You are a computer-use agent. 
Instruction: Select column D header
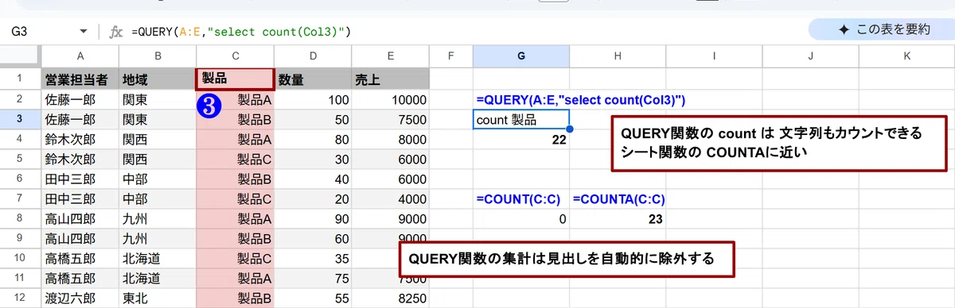pyautogui.click(x=313, y=56)
